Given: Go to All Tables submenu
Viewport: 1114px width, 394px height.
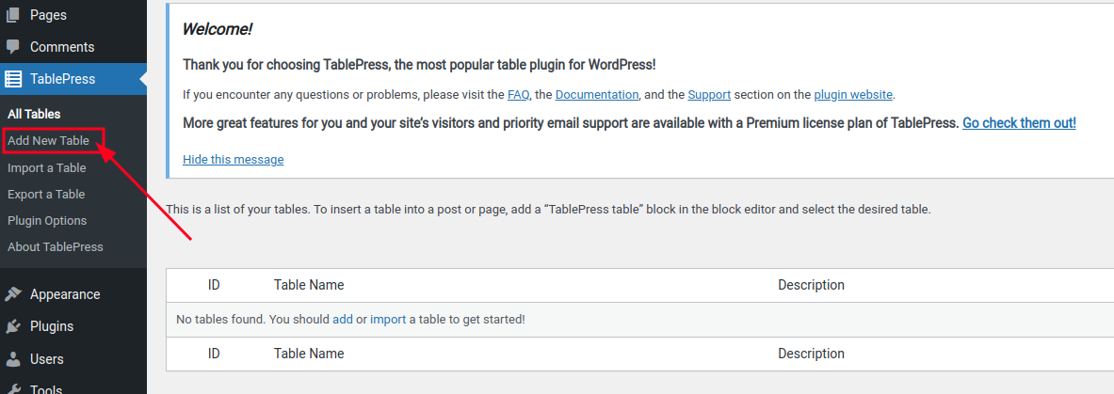Looking at the screenshot, I should pos(34,114).
